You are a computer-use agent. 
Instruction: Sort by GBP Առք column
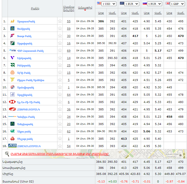tap(169, 13)
